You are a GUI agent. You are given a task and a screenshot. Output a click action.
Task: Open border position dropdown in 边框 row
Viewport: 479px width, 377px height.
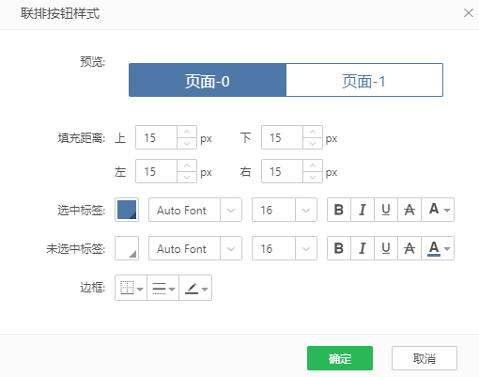coord(131,288)
